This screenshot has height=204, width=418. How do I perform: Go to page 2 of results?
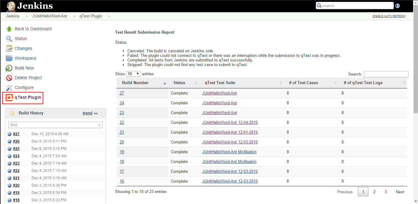(x=374, y=192)
